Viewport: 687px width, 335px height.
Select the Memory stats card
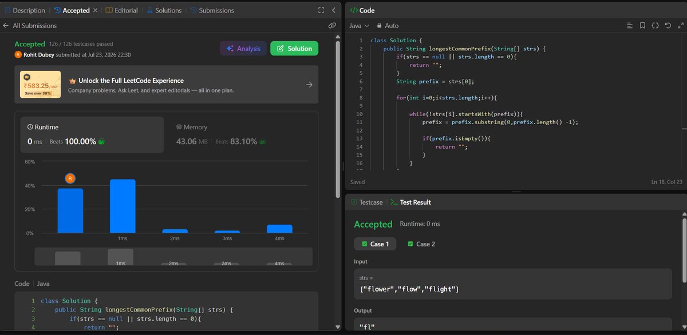click(240, 135)
